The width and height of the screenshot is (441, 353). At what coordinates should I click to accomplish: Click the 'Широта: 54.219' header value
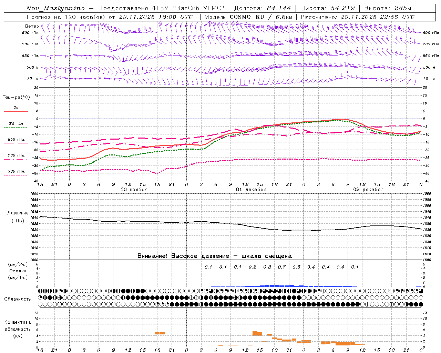pyautogui.click(x=327, y=8)
